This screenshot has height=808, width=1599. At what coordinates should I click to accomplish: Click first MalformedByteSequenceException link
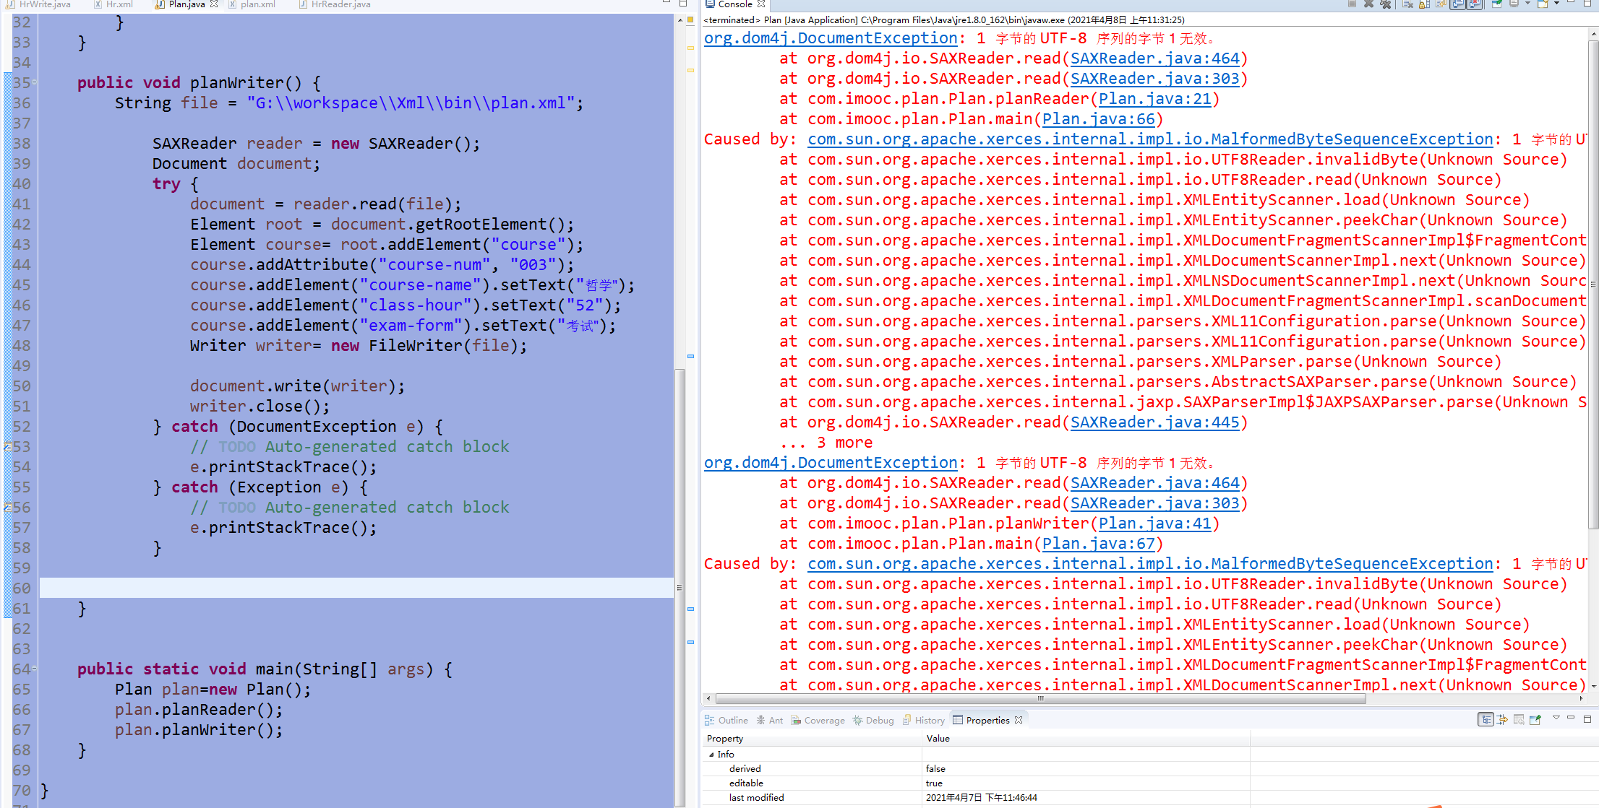tap(1150, 139)
